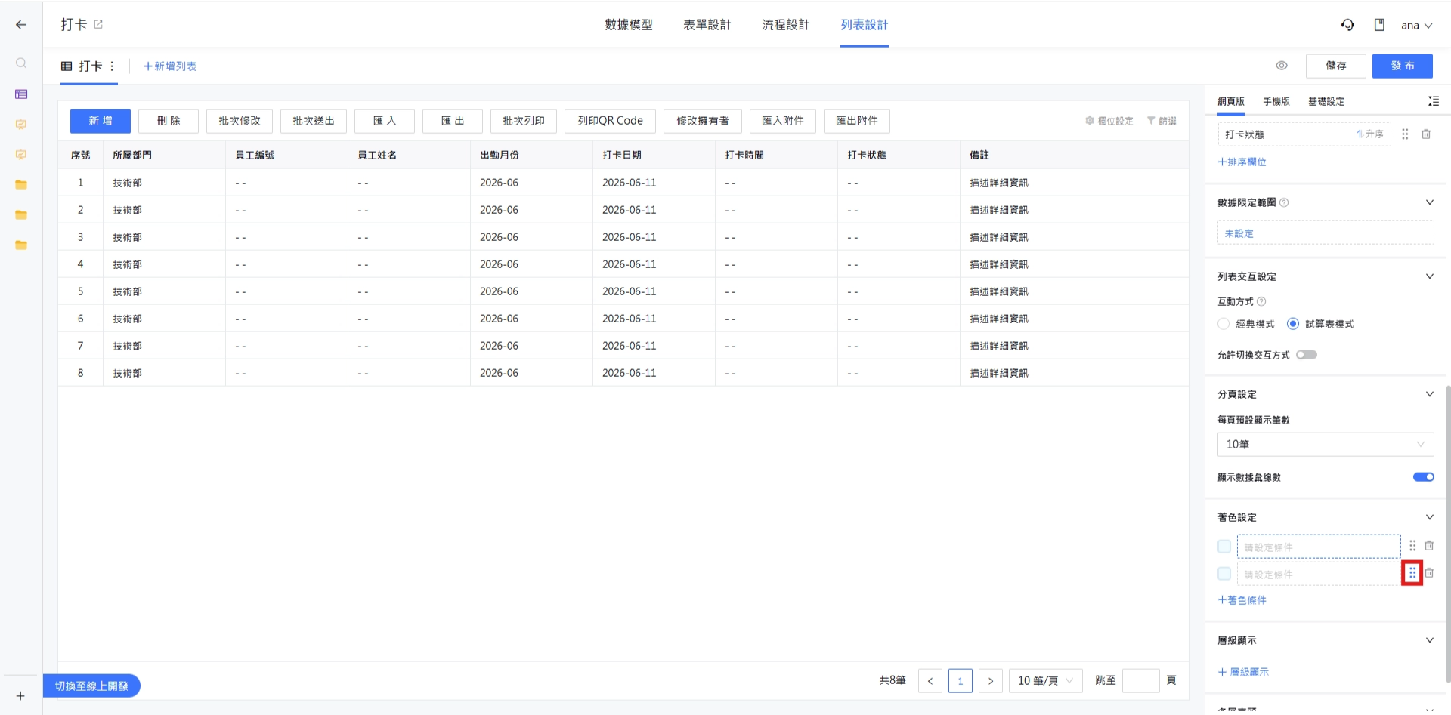Grab the drag handle for 打卡狀態 sort field

coord(1405,134)
